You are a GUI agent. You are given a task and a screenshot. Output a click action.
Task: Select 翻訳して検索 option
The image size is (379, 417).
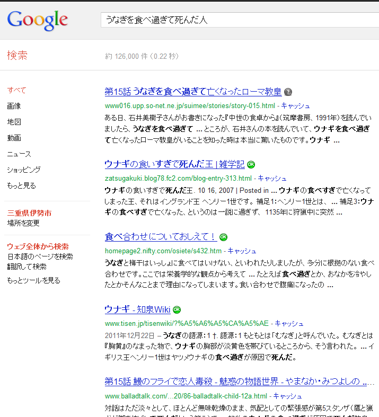click(27, 267)
